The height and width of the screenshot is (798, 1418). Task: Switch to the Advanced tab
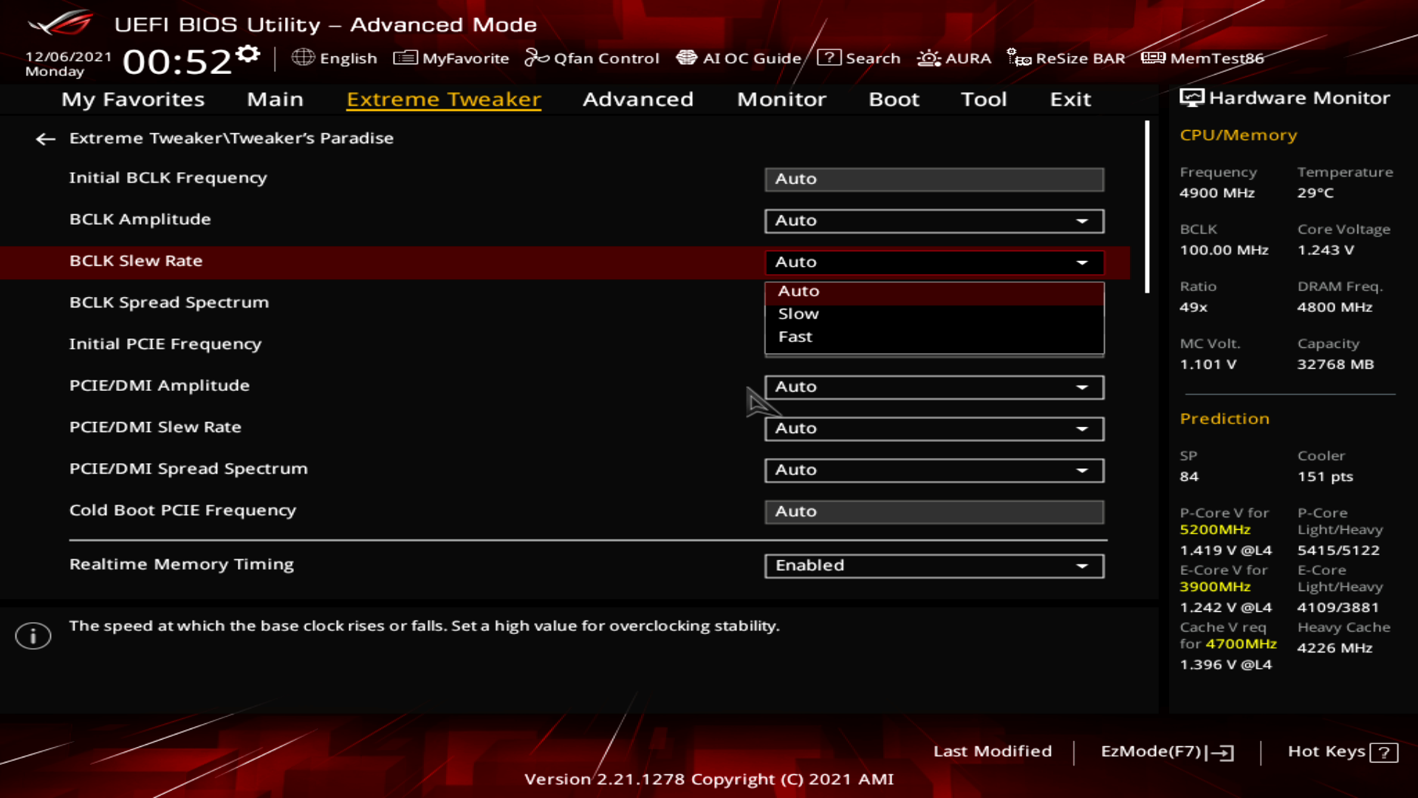click(637, 99)
